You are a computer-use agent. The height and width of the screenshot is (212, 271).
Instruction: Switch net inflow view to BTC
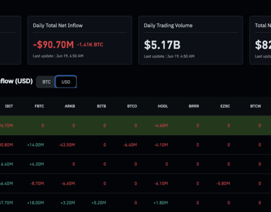point(47,82)
